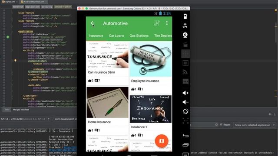Viewport: 278px width, 156px height.
Task: Open Genymotion network (signal) widget
Action: (185, 72)
